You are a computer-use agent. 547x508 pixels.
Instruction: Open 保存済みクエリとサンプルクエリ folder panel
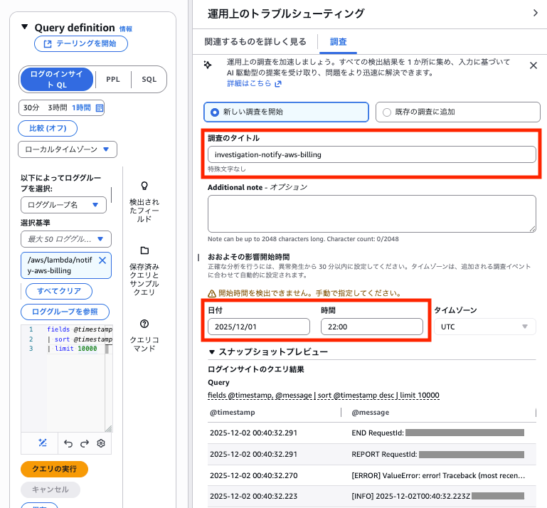pos(144,271)
